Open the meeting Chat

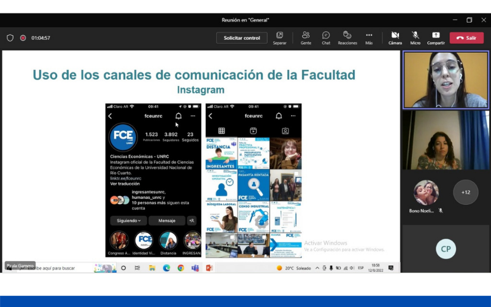(326, 38)
